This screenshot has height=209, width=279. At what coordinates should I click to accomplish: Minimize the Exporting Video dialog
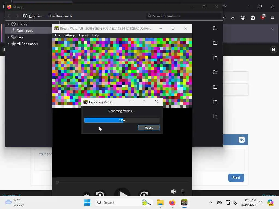point(132,102)
